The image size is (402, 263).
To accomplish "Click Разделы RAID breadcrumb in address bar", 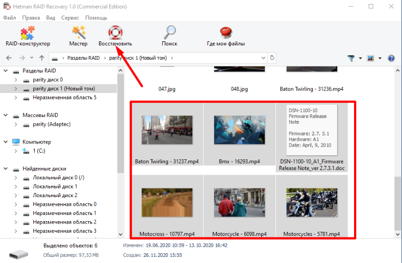I will [84, 58].
